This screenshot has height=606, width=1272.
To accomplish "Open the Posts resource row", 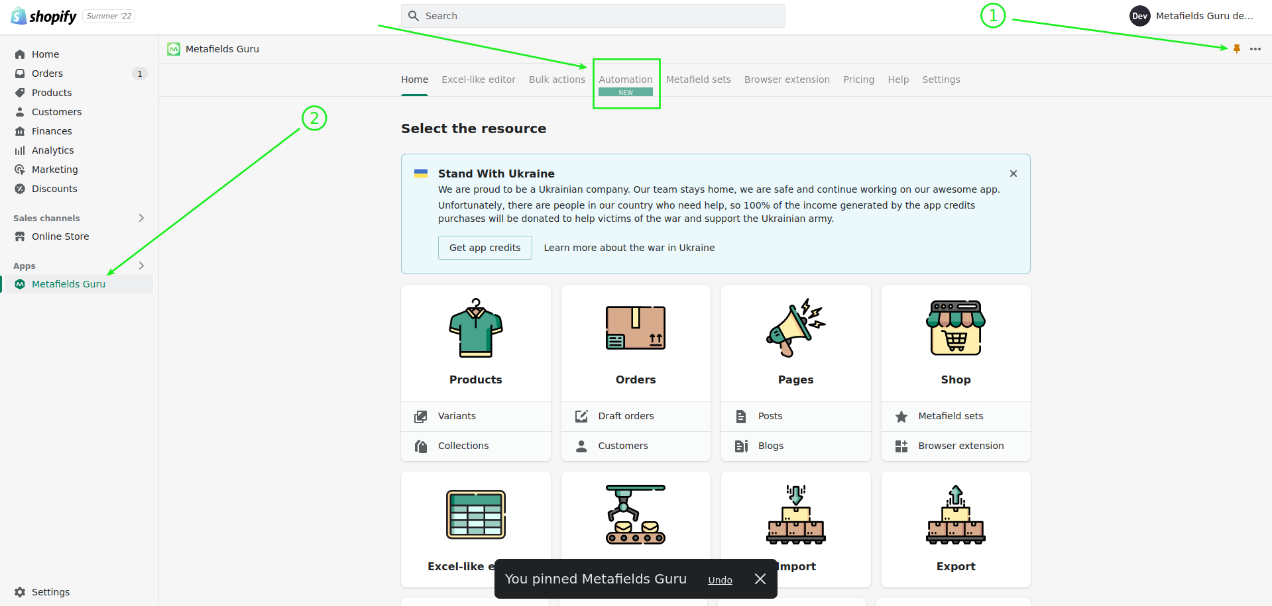I will tap(796, 416).
